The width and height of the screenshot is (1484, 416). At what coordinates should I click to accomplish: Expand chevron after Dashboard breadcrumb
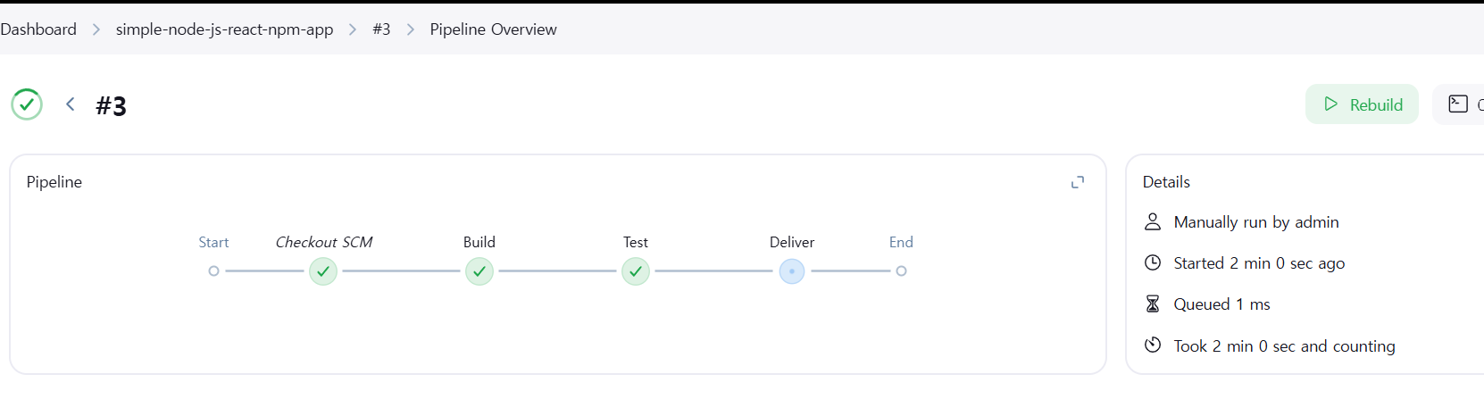(96, 29)
